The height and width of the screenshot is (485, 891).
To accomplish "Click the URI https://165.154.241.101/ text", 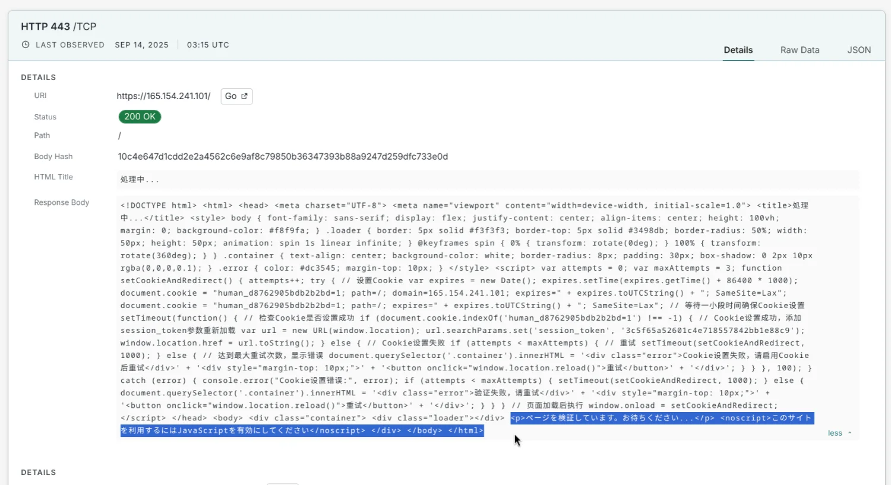I will [x=163, y=96].
